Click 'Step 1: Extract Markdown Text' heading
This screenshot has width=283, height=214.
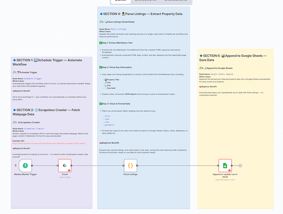pos(116,43)
